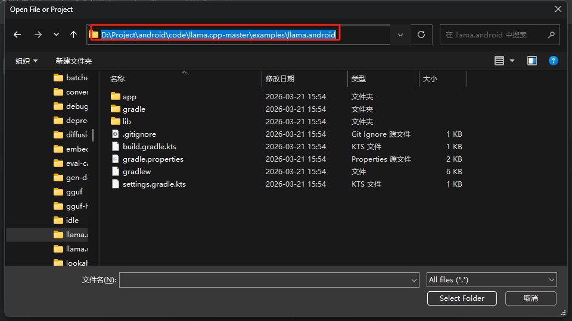Screen dimensions: 572x321
Task: Select idle folder in navigation tree
Action: 66,220
